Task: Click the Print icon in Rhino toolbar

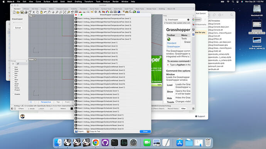Action: (x=26, y=12)
